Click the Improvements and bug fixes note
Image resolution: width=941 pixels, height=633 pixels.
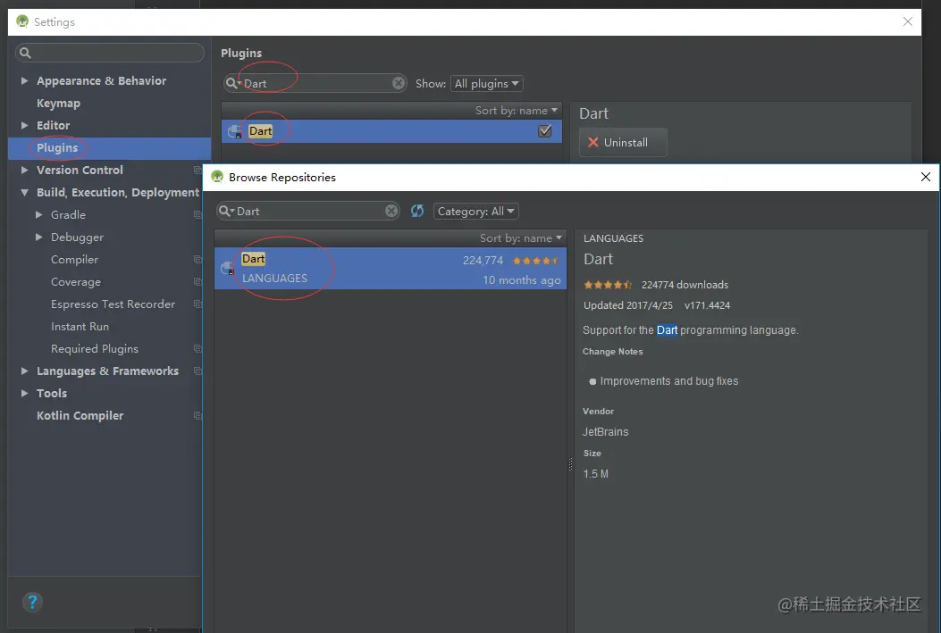[669, 381]
